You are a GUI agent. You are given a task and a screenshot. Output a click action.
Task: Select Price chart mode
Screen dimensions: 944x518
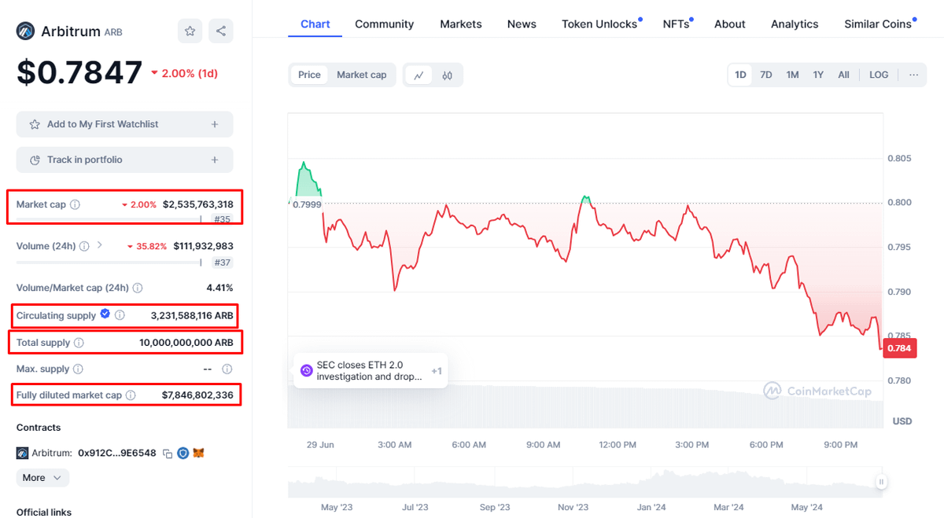(x=309, y=75)
